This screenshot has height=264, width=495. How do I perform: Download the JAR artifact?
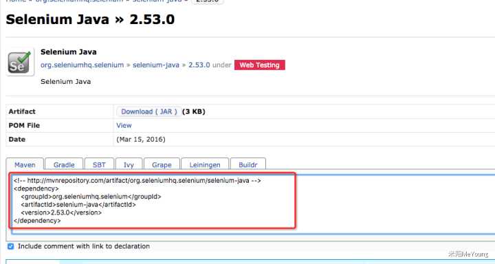pos(149,111)
